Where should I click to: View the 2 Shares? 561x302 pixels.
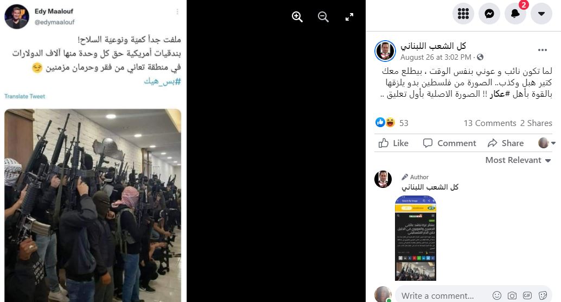click(x=536, y=123)
